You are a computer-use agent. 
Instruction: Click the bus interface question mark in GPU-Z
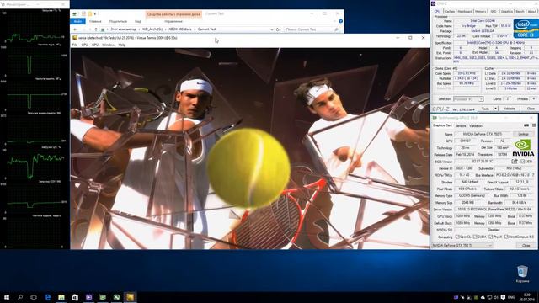click(533, 175)
